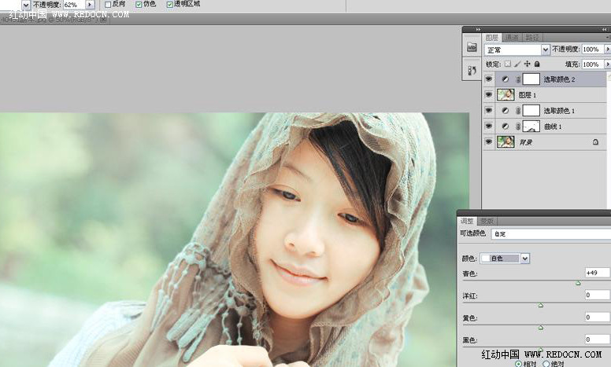
Task: Click the 黄色 value field
Action: [597, 317]
